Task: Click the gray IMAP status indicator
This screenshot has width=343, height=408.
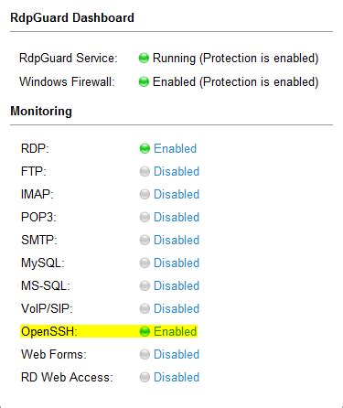Action: pyautogui.click(x=145, y=194)
